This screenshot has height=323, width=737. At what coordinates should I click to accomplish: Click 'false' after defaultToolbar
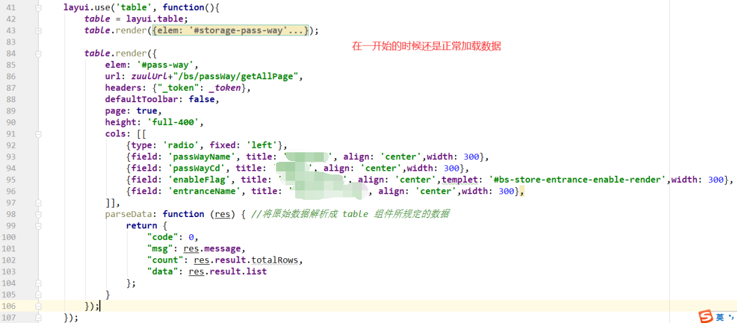tap(202, 99)
